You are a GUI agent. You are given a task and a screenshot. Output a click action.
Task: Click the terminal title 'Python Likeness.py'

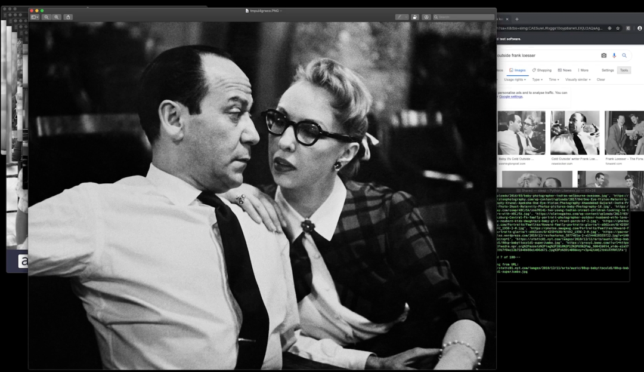coord(565,190)
